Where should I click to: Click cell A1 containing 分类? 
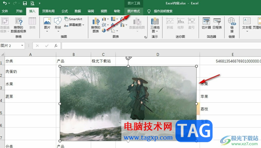coord(31,61)
